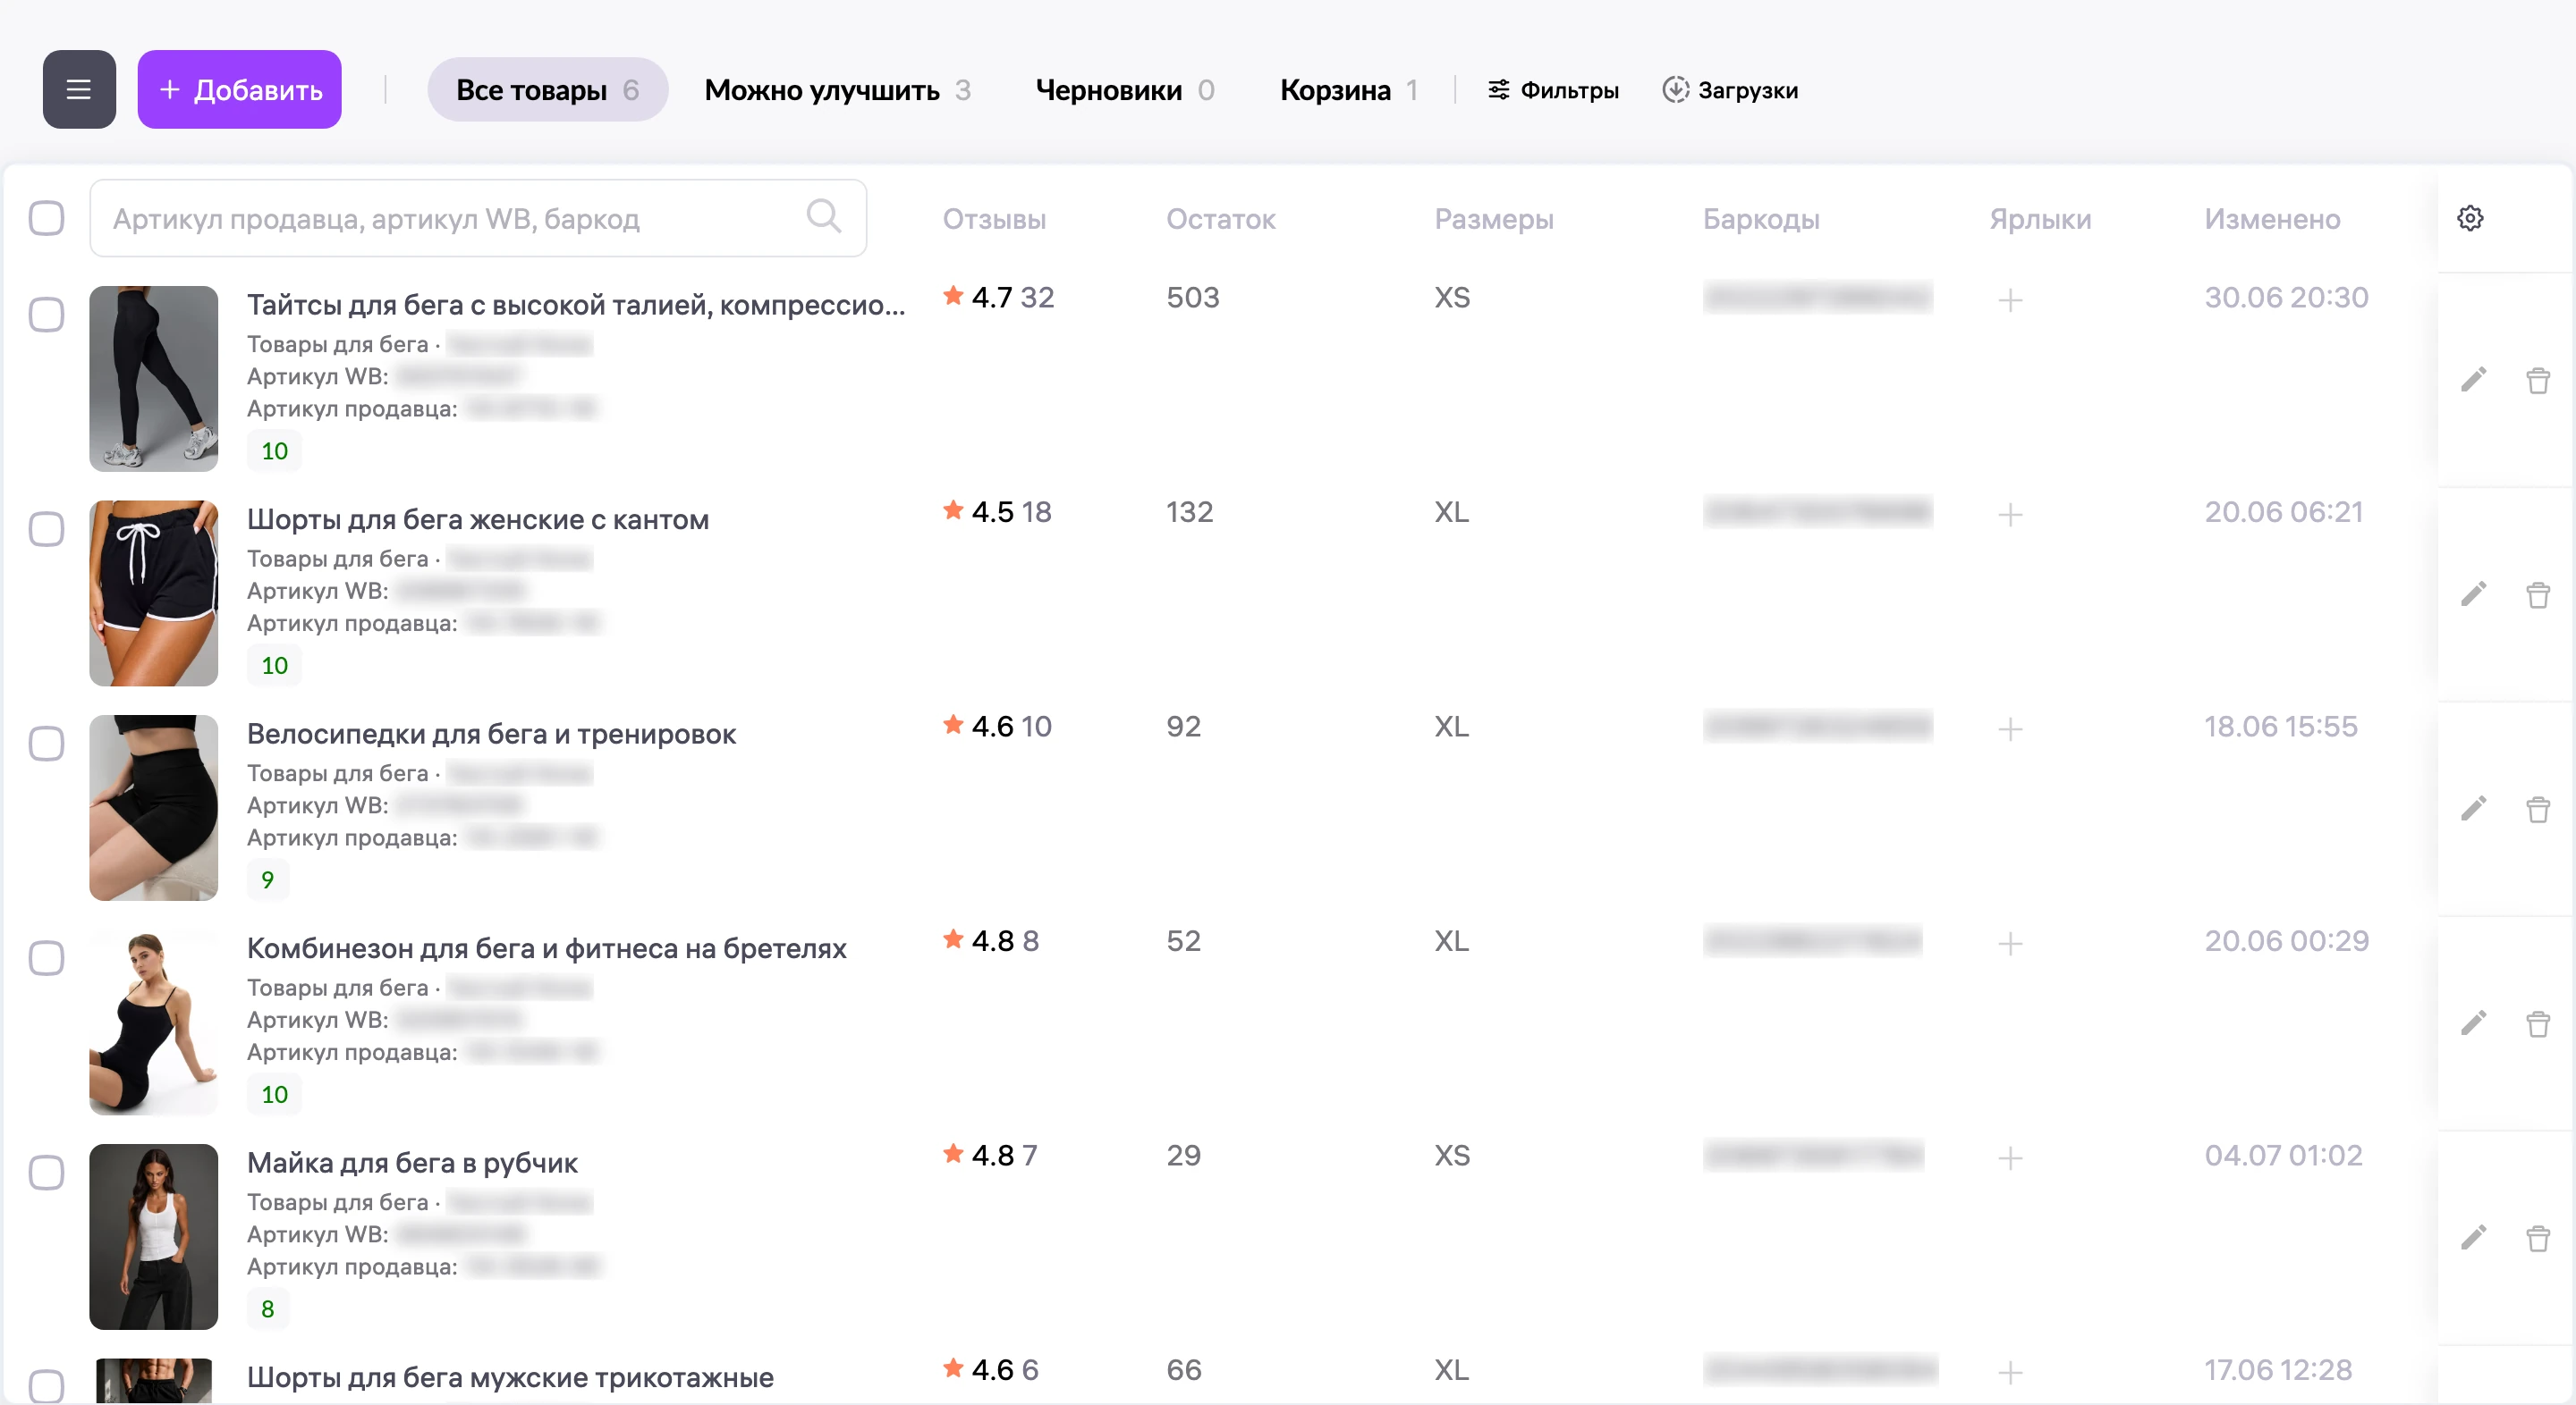The image size is (2576, 1405).
Task: Delete the Шорты для бега женские product
Action: click(x=2537, y=594)
